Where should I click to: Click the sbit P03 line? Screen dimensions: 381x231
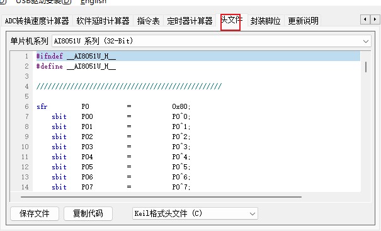click(x=121, y=147)
